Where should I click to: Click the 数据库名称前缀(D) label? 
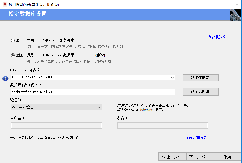pos(26,85)
